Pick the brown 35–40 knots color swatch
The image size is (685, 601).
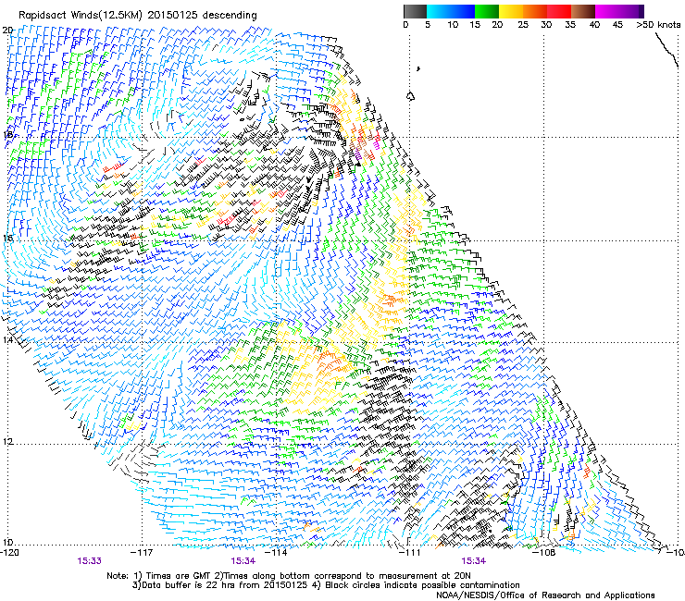point(583,11)
